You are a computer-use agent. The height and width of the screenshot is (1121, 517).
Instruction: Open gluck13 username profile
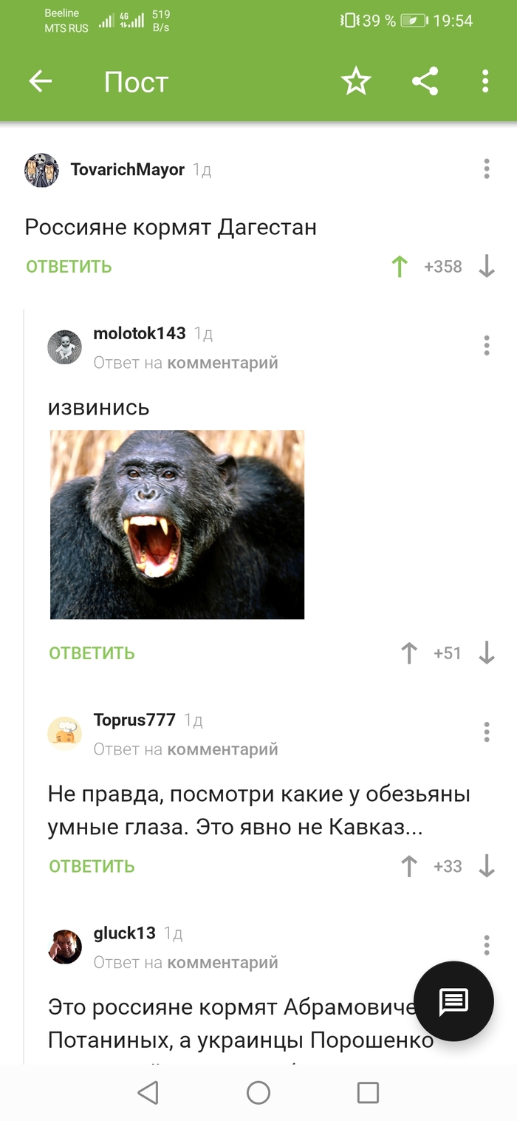click(x=125, y=933)
